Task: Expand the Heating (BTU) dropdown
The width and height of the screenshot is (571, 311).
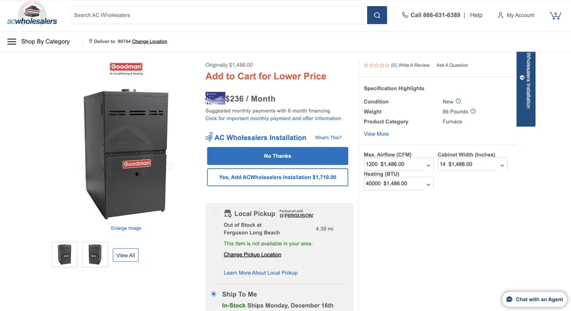Action: (398, 184)
